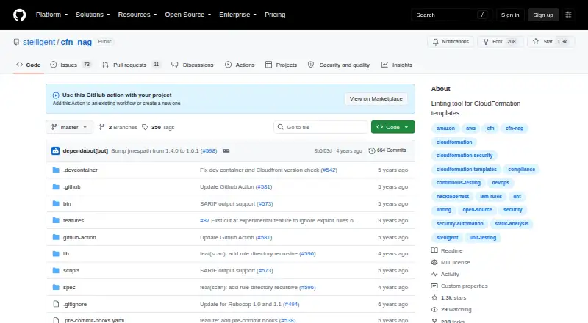Open the appearance settings icon beside Sign up
Image resolution: width=588 pixels, height=323 pixels.
568,15
